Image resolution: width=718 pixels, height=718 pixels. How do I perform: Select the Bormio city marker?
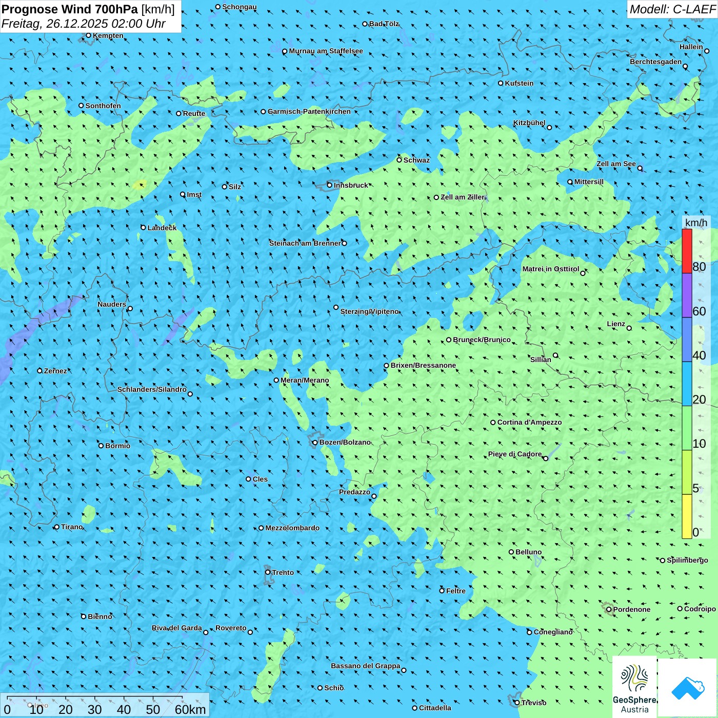[x=101, y=446]
